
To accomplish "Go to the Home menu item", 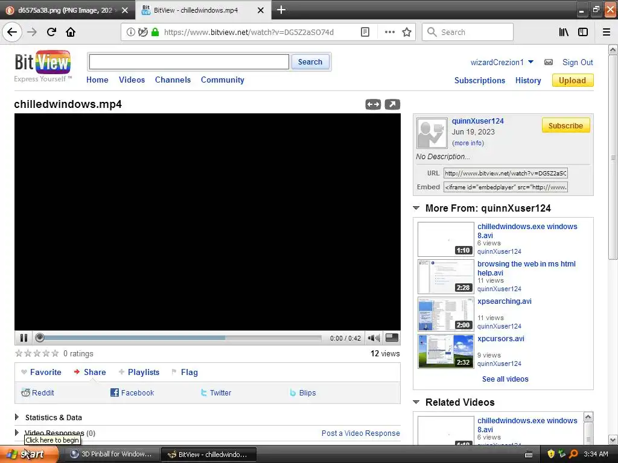I will click(97, 80).
